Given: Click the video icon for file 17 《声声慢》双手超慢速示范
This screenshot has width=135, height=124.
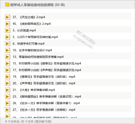Looking at the screenshot, I should (x=7, y=70).
